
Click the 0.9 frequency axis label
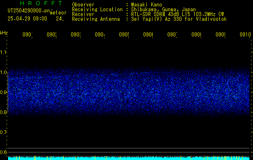click(x=3, y=92)
